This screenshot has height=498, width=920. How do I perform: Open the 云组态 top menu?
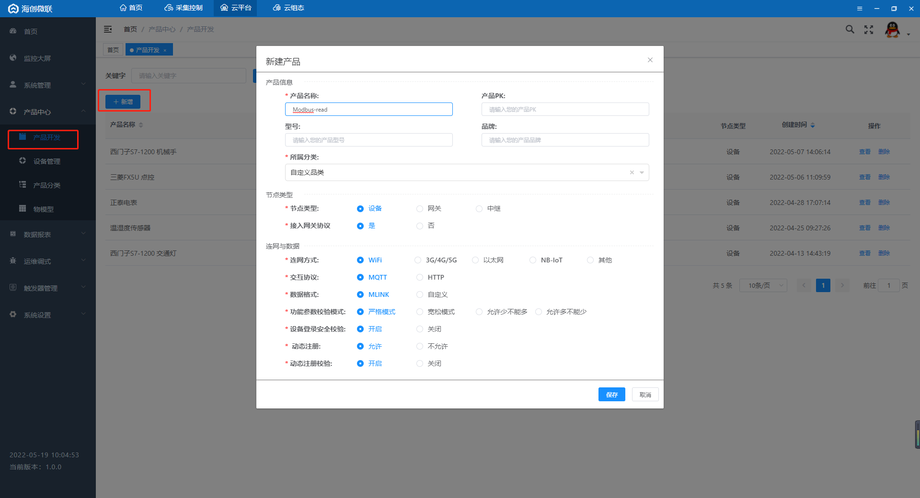pyautogui.click(x=289, y=8)
